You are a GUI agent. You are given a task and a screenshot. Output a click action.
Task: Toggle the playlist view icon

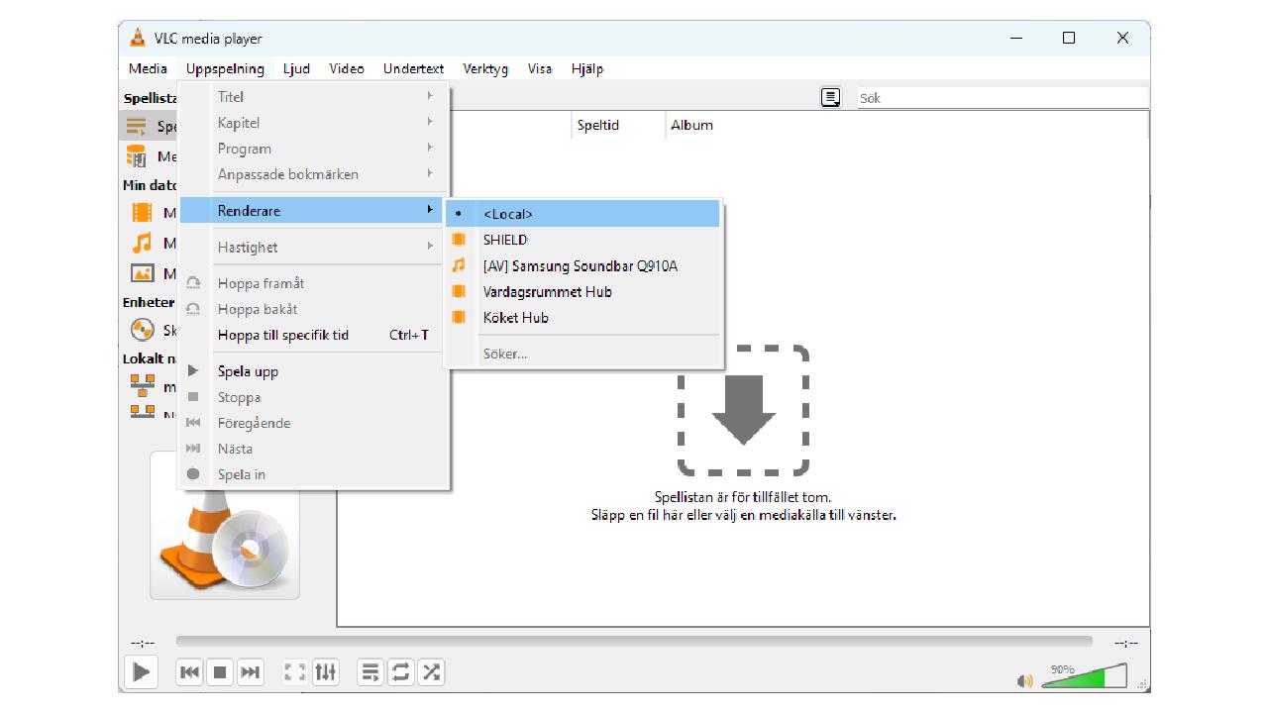click(x=370, y=672)
